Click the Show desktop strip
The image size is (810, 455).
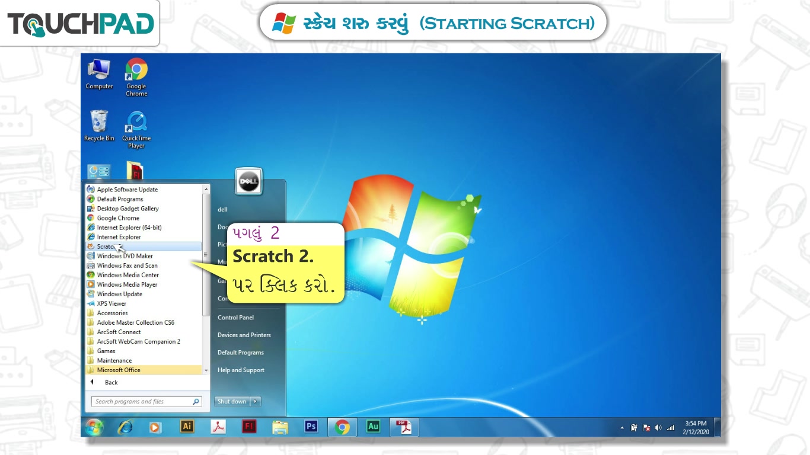717,427
